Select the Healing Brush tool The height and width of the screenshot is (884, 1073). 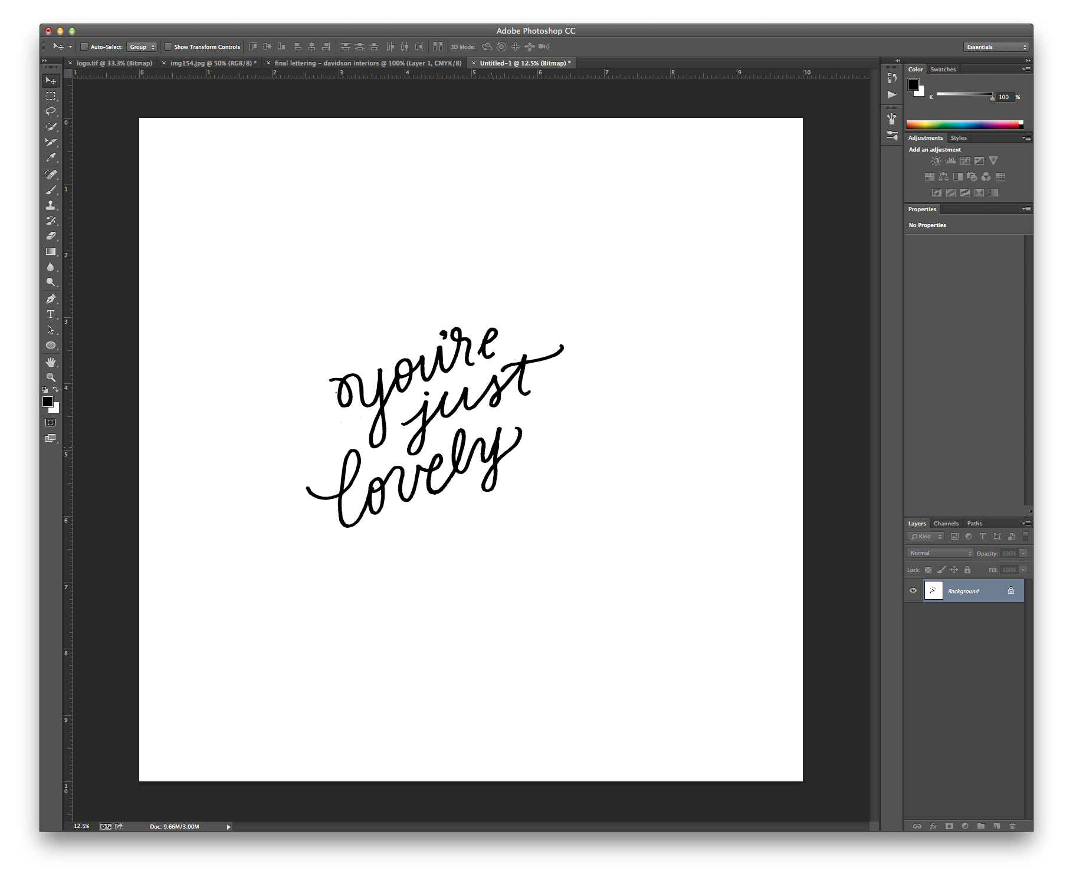[51, 173]
